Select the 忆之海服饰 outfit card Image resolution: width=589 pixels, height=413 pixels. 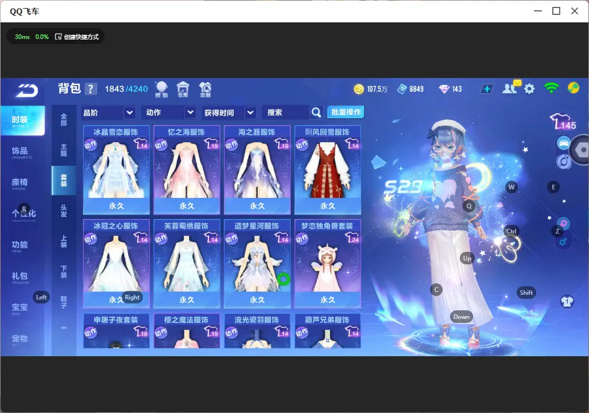click(x=187, y=170)
